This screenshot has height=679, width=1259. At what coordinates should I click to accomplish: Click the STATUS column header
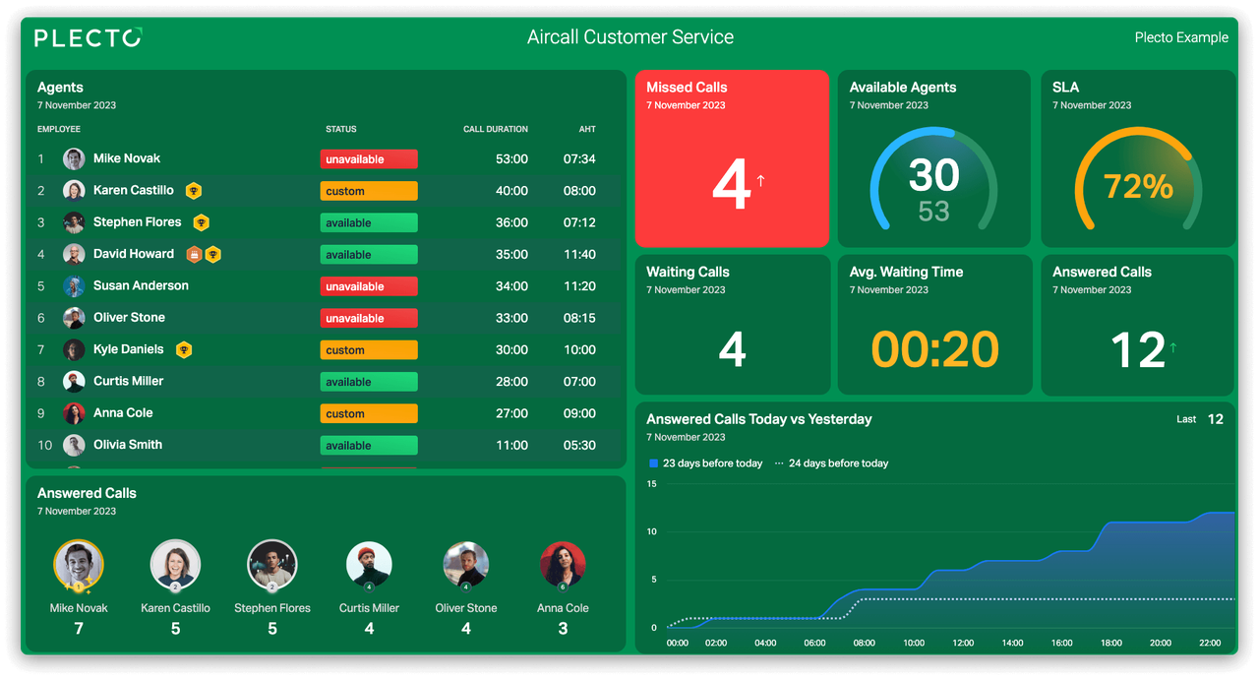(341, 129)
